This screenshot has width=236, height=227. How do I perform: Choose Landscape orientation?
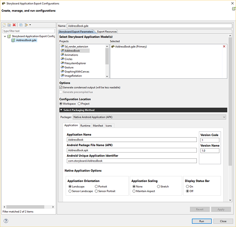click(70, 186)
